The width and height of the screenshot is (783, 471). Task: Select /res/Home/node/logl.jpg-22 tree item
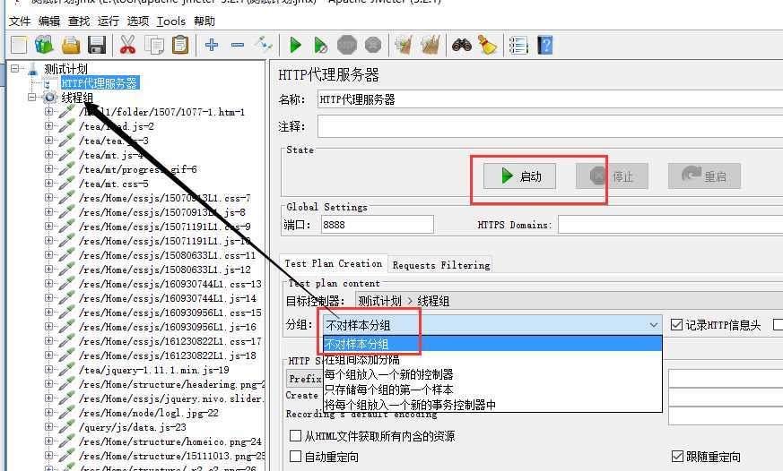(x=148, y=413)
